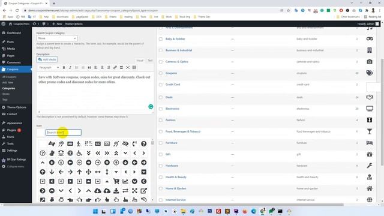The height and width of the screenshot is (216, 384).
Task: Pick the four-way move arrows icon
Action: coord(88,172)
